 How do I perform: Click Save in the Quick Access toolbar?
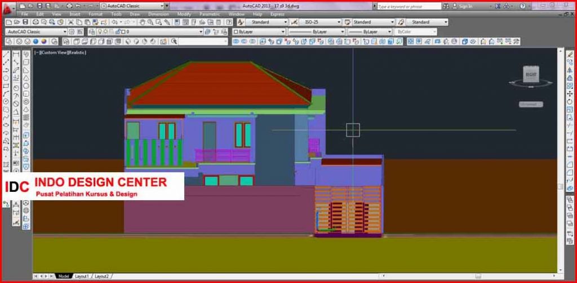pyautogui.click(x=39, y=6)
